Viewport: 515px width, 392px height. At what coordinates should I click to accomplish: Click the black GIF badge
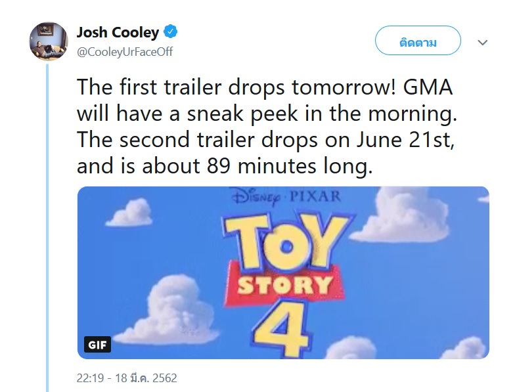tap(97, 345)
